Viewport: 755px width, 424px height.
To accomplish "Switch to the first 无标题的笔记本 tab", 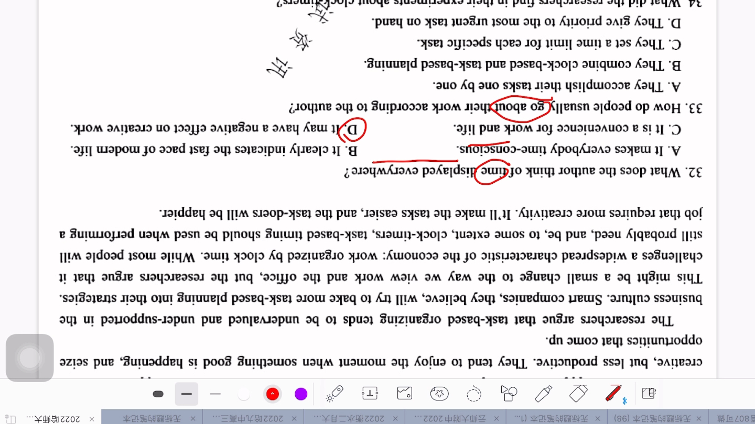I will pyautogui.click(x=151, y=419).
